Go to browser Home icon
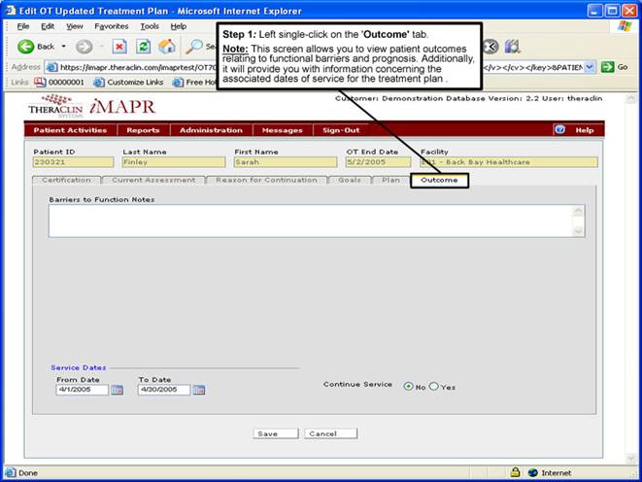 [x=167, y=46]
